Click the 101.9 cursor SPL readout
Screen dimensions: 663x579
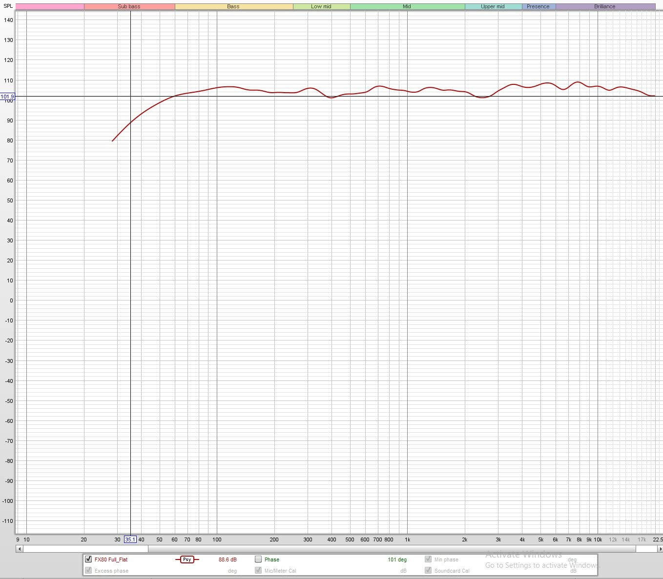tap(7, 97)
